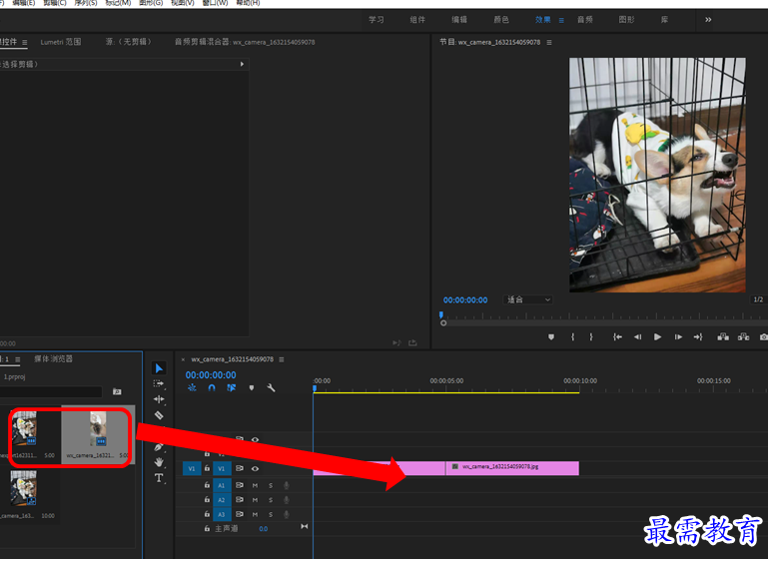Image resolution: width=768 pixels, height=562 pixels.
Task: Click the A2 voice-over record microphone
Action: pyautogui.click(x=286, y=500)
